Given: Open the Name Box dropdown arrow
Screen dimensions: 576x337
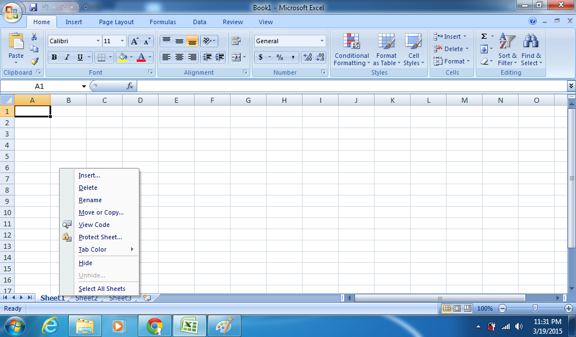Looking at the screenshot, I should click(x=84, y=86).
